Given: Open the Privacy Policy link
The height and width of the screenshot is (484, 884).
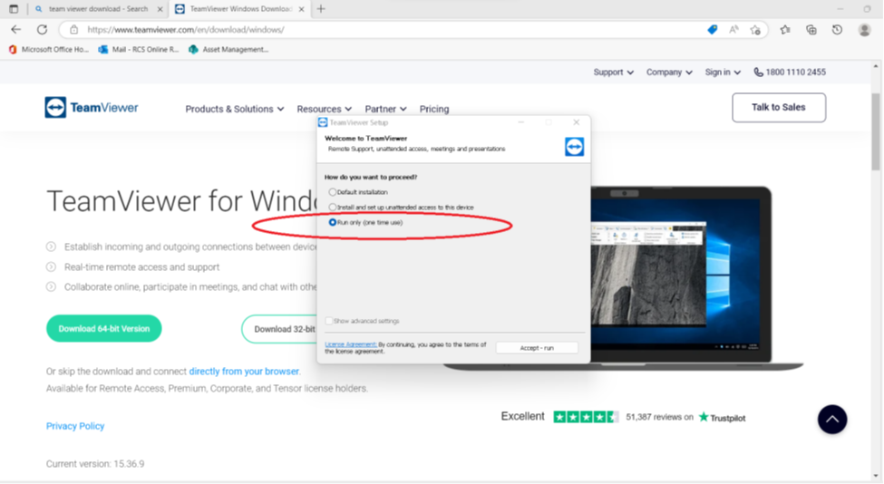Looking at the screenshot, I should pyautogui.click(x=75, y=426).
